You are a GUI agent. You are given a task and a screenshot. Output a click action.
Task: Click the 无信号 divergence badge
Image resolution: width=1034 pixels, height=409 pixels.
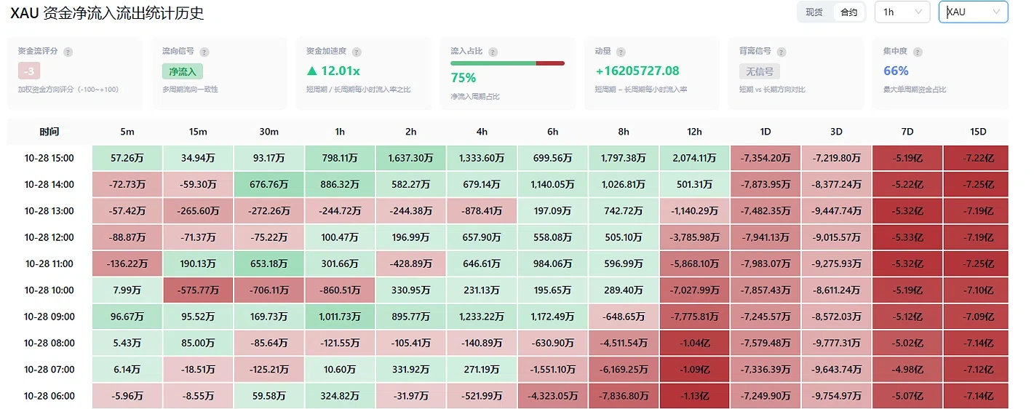click(759, 71)
